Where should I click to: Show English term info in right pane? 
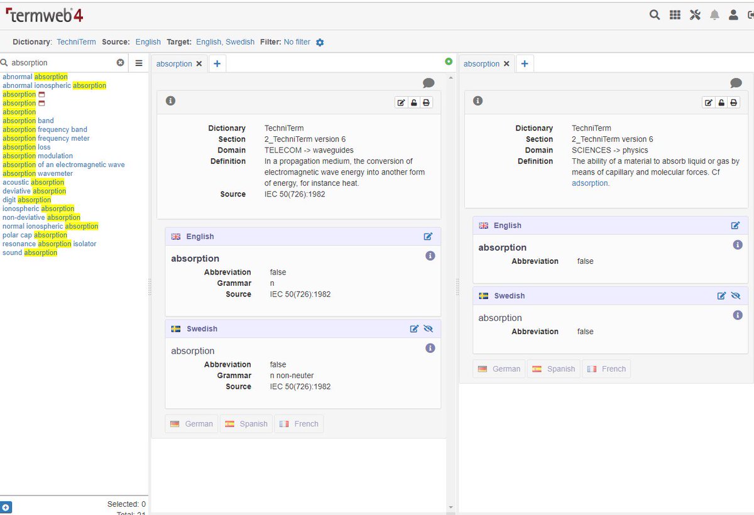point(738,245)
